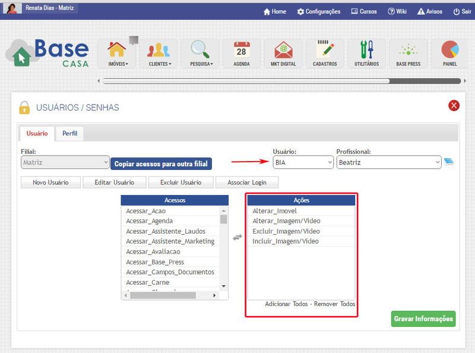Click the Gravar Informações button
The height and width of the screenshot is (353, 475).
click(423, 319)
